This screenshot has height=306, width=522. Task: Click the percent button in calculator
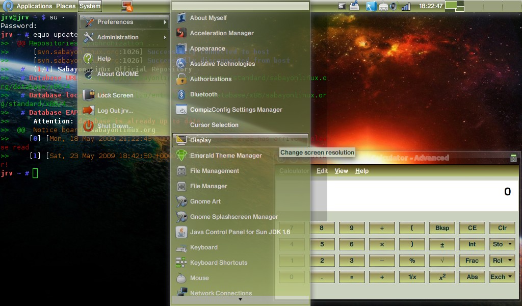point(412,261)
